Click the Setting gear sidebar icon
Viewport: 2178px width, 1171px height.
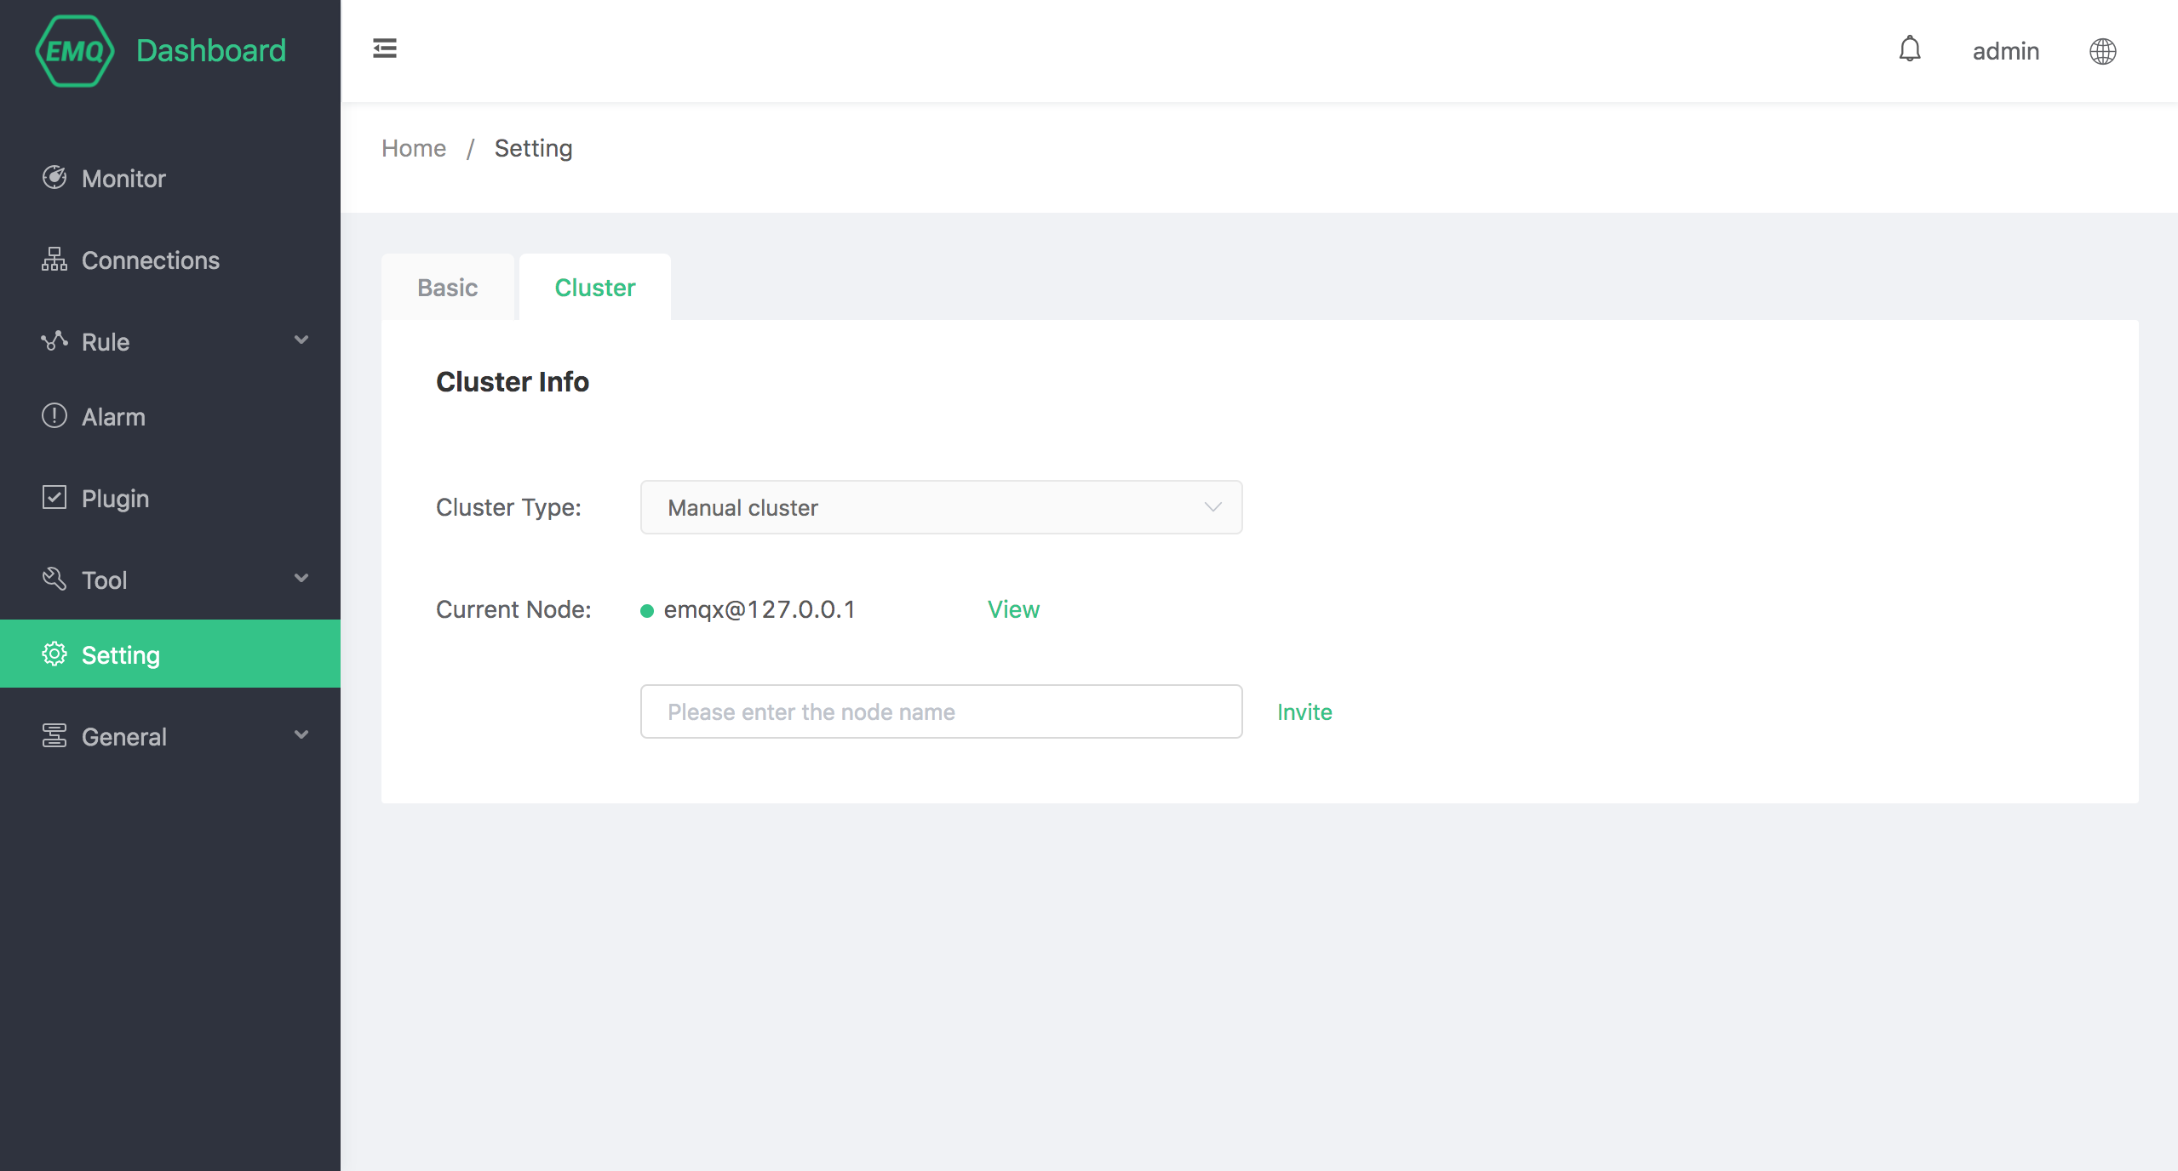pyautogui.click(x=54, y=654)
